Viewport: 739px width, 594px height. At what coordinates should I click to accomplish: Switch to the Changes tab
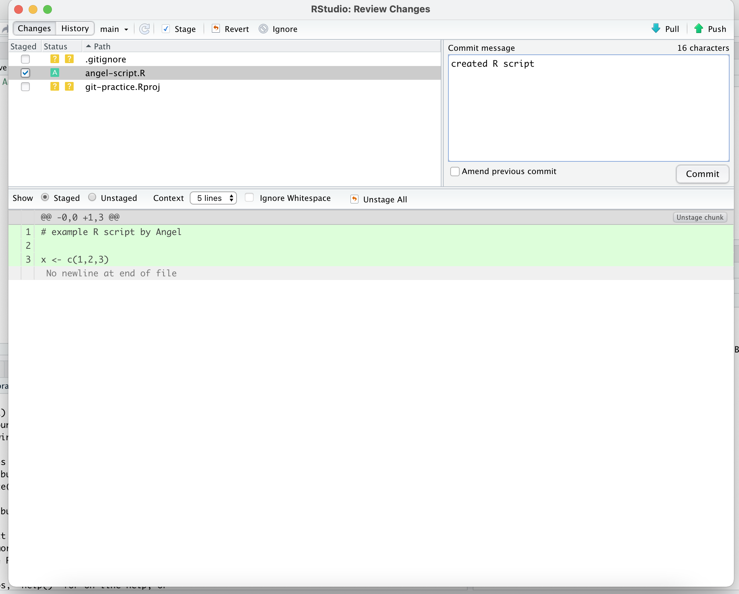click(x=33, y=28)
